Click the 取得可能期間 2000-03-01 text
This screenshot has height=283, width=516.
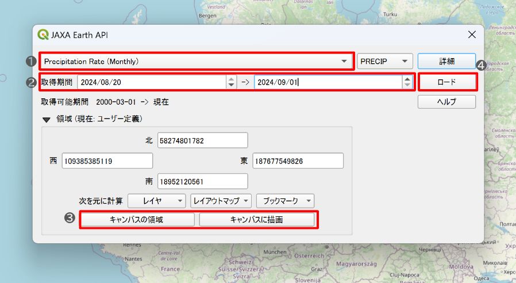click(105, 102)
